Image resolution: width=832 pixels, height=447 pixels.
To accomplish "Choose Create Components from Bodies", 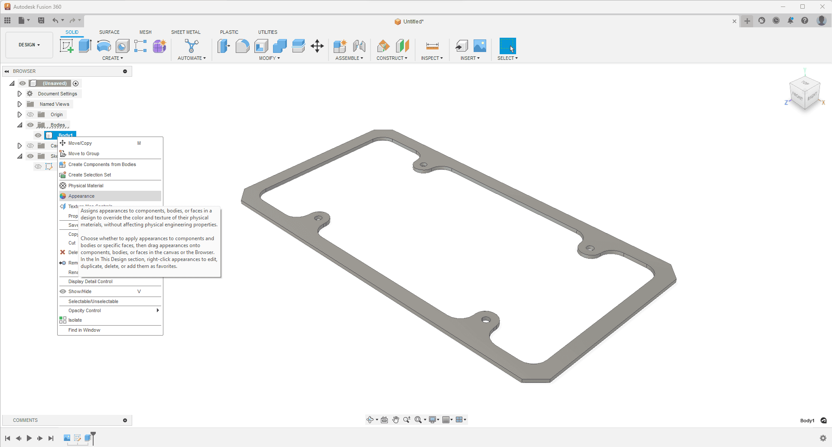I will 110,164.
